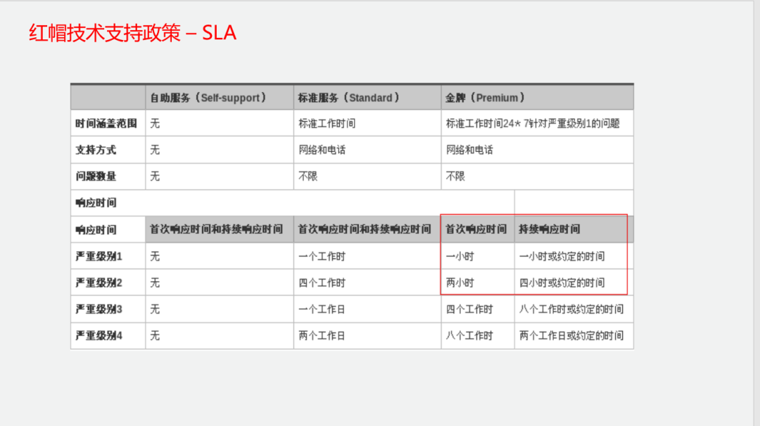Click the 时间涵盖范围 row label
Image resolution: width=760 pixels, height=426 pixels.
[x=106, y=124]
